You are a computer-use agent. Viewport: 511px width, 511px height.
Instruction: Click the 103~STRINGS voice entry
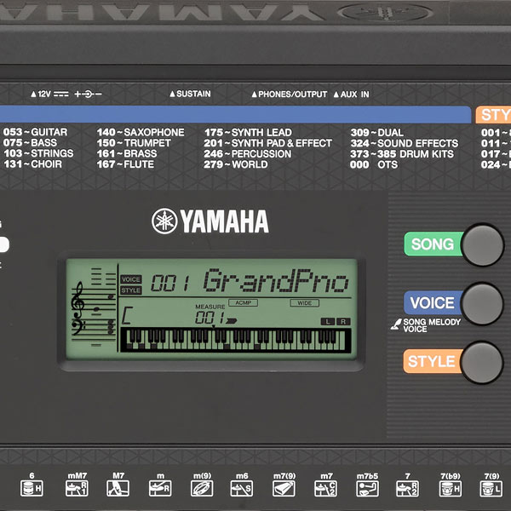tap(38, 153)
